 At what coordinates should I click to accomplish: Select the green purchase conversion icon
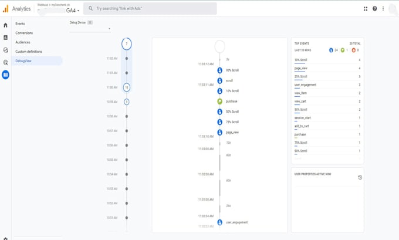coord(220,102)
